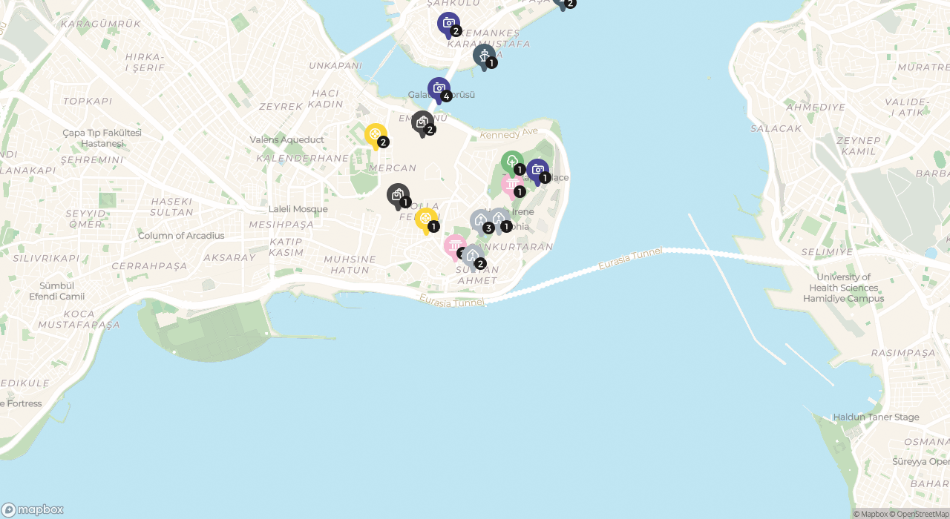Click the shopping bag marker near Mercan

[x=398, y=196]
